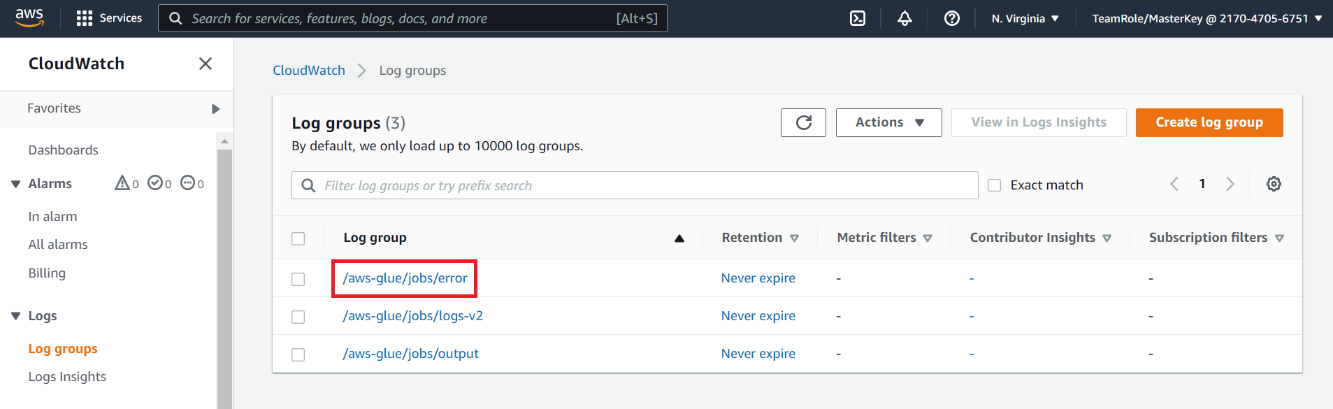
Task: Select checkbox for /aws-glue/jobs/error
Action: click(x=298, y=279)
